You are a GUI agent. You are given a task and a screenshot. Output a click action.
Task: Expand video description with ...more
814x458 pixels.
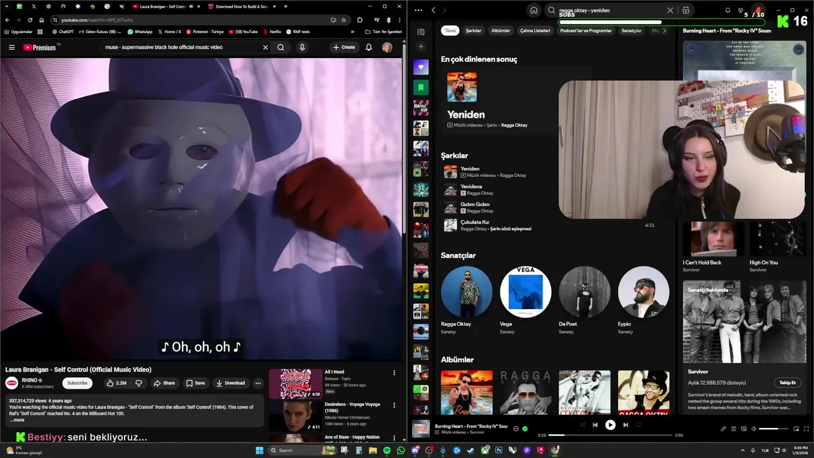[17, 420]
